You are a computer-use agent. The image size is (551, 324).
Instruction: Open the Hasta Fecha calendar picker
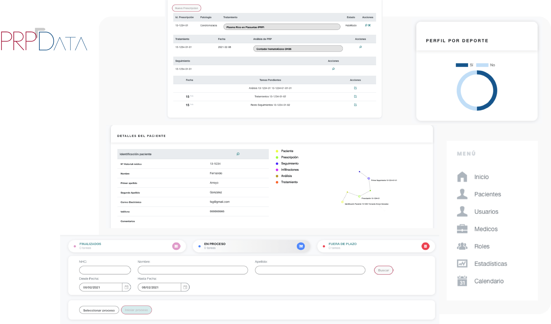pos(185,287)
